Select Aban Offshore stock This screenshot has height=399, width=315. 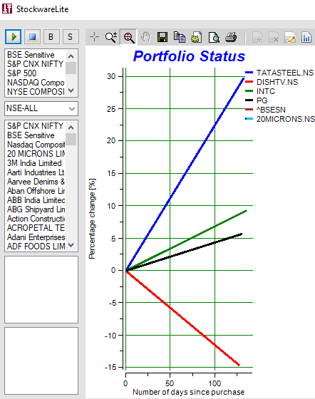click(36, 191)
